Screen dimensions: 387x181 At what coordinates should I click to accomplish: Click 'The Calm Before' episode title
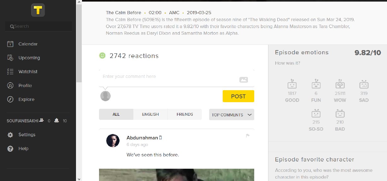(x=124, y=13)
